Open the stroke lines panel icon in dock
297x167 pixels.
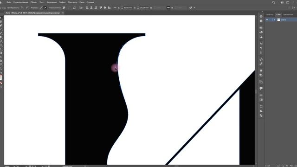click(x=261, y=95)
